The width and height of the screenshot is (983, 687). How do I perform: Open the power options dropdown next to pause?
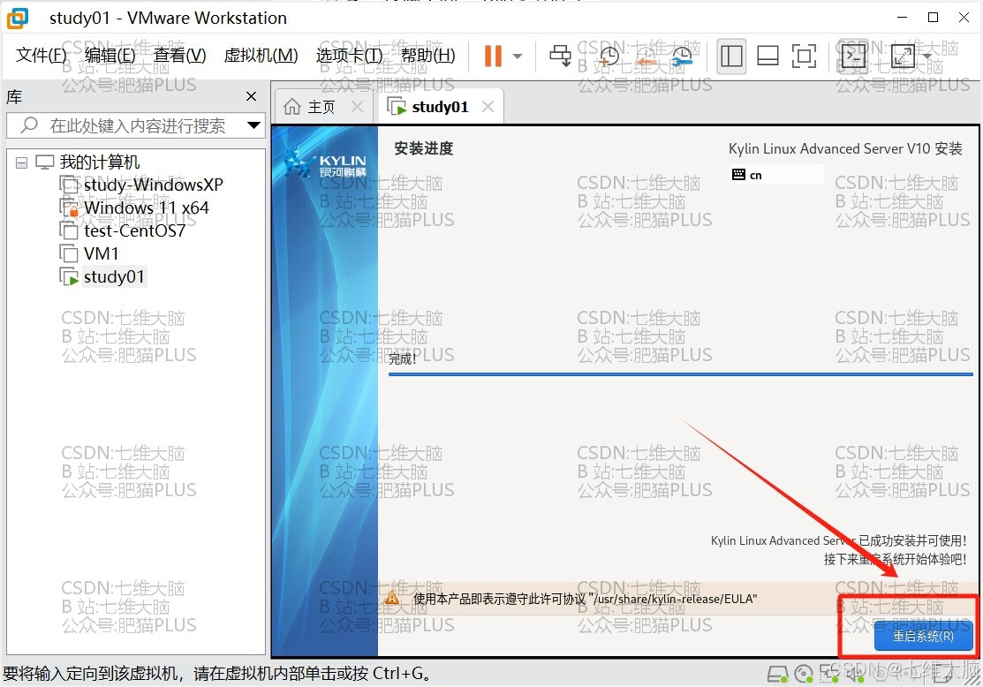518,56
